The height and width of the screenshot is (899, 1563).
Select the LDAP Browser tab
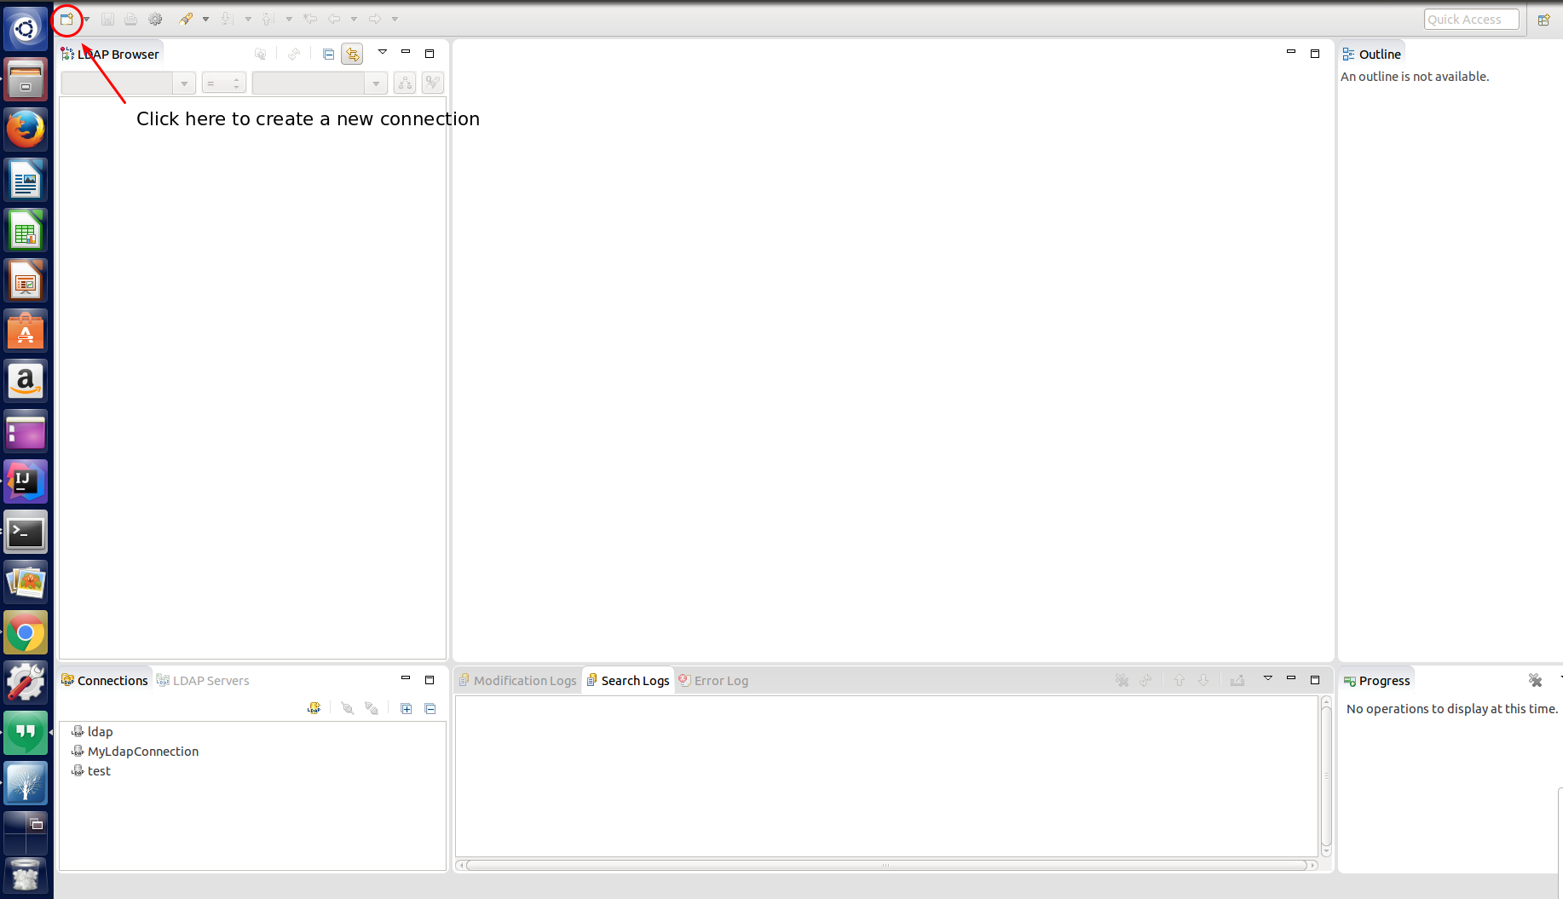[x=110, y=54]
